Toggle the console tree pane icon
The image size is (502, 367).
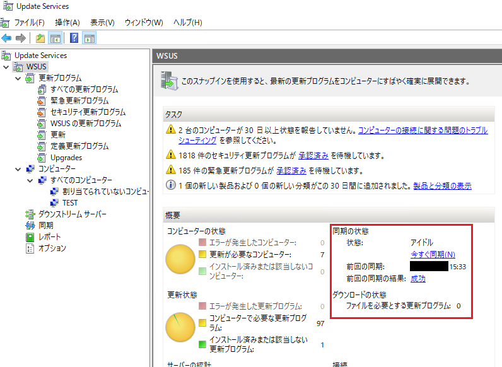55,38
